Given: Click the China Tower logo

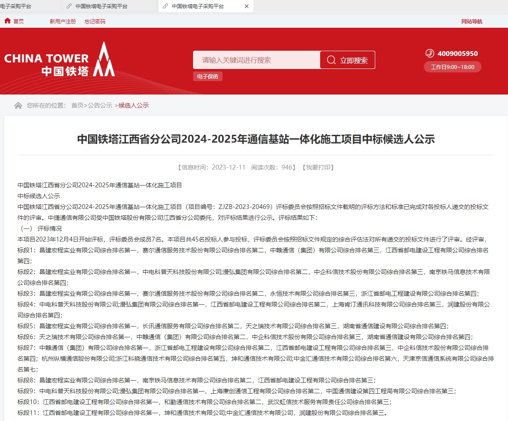Looking at the screenshot, I should click(x=59, y=60).
